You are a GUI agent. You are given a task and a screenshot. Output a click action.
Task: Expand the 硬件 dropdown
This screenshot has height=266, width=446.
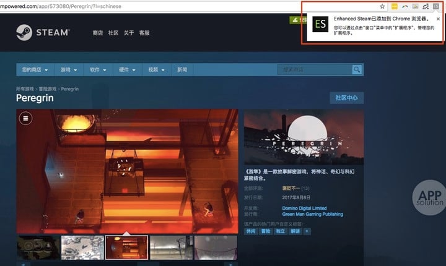[127, 70]
